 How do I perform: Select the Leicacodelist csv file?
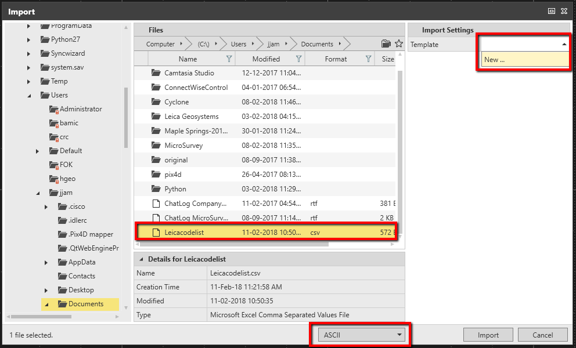pos(184,233)
